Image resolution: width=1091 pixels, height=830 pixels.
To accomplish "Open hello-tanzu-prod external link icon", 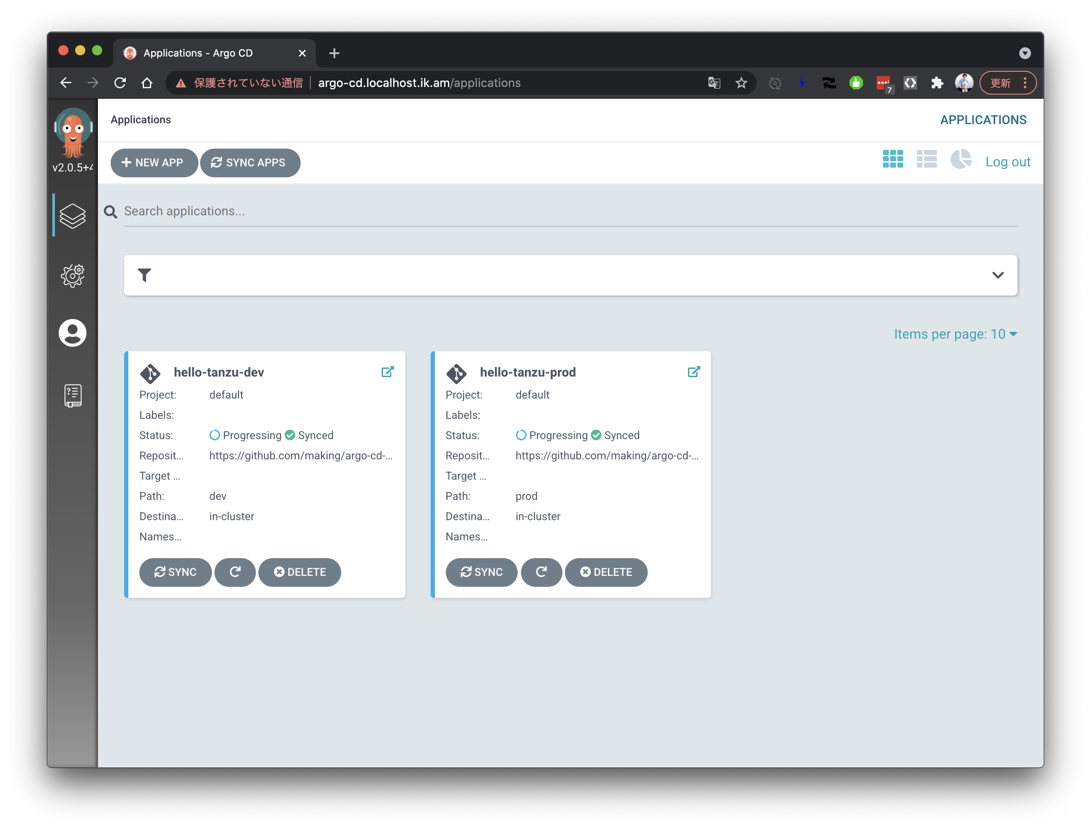I will click(x=694, y=372).
